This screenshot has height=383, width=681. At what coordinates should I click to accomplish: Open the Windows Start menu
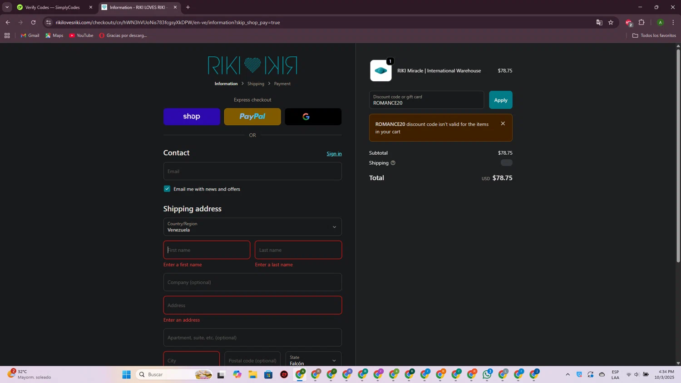[x=127, y=374]
